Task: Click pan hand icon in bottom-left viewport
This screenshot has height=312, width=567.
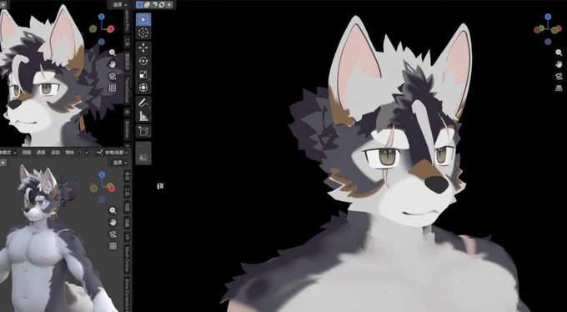Action: (113, 222)
